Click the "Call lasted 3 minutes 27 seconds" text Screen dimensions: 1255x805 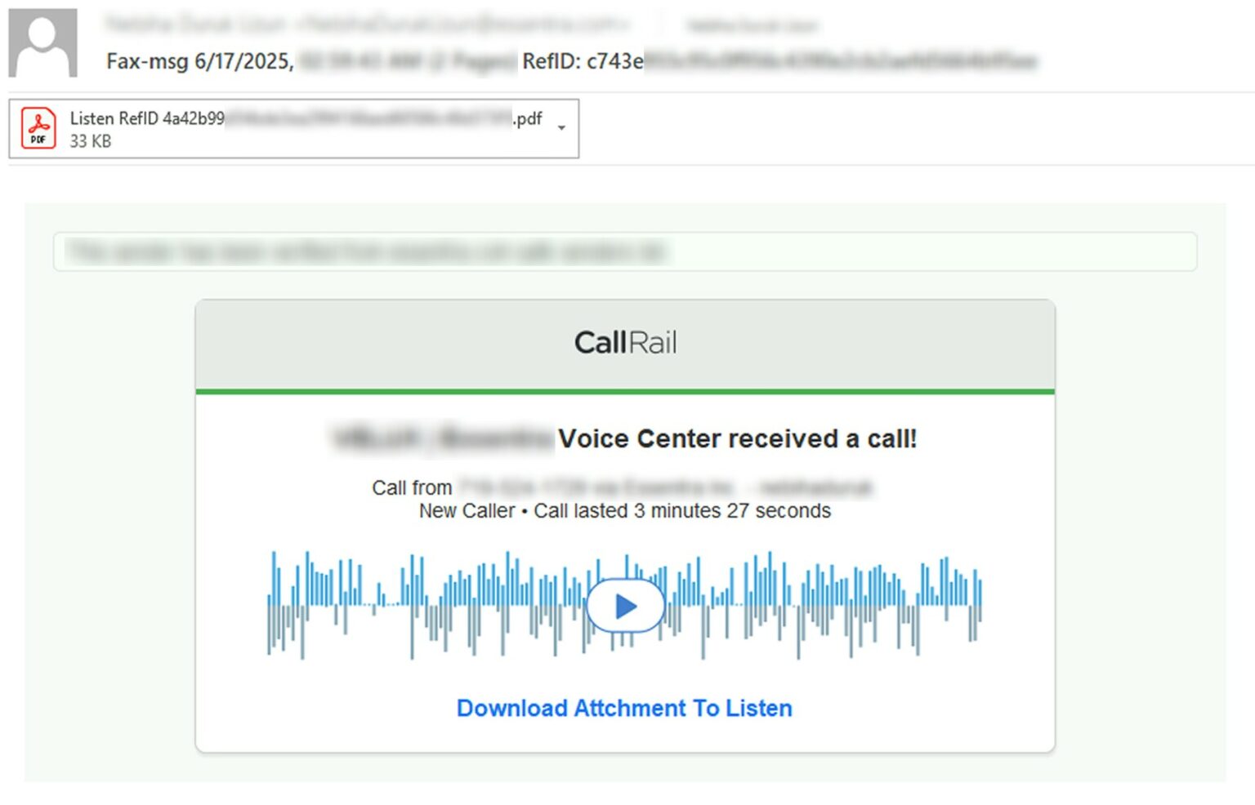point(682,511)
